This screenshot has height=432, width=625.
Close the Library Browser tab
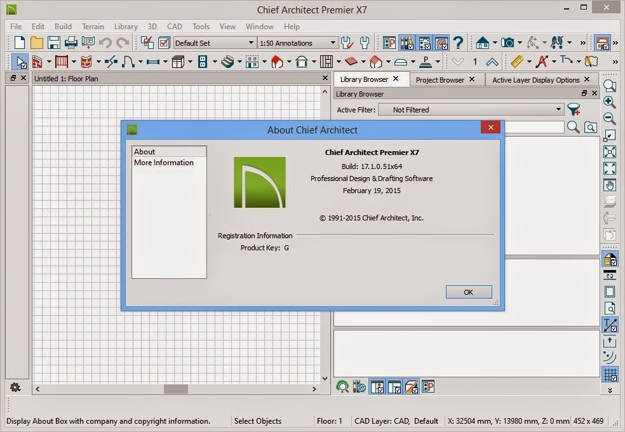point(396,79)
